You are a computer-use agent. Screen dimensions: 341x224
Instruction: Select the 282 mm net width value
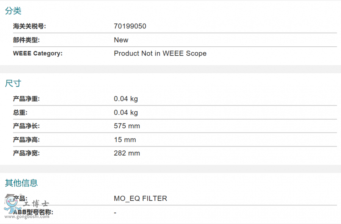click(x=127, y=153)
